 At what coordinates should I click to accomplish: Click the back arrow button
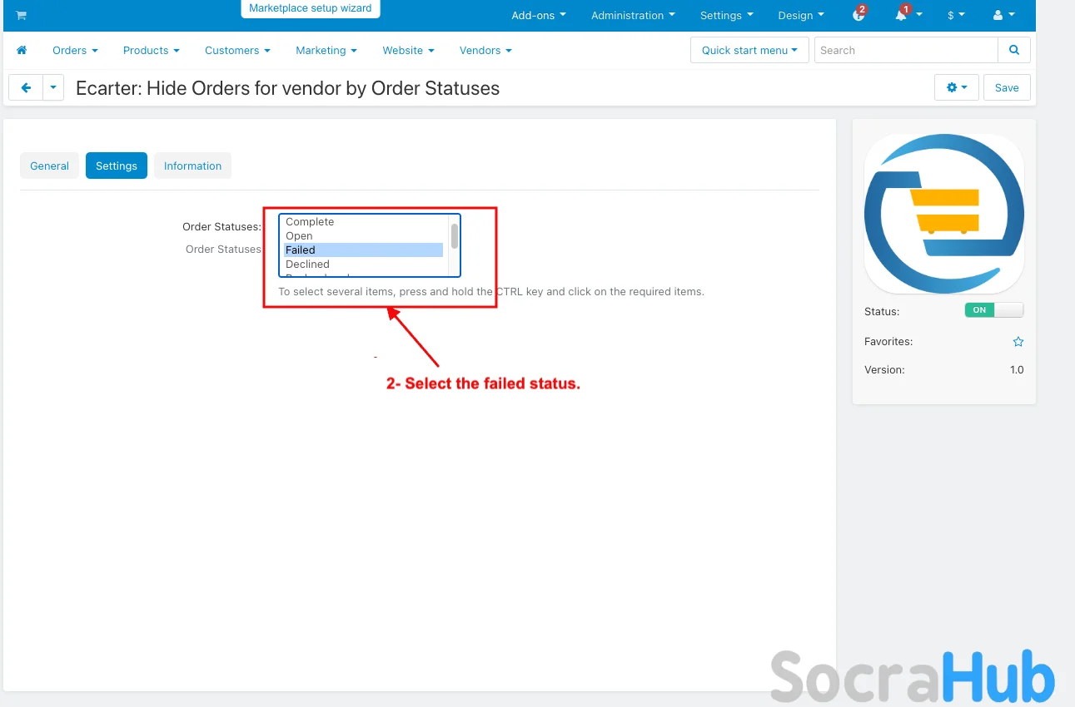pyautogui.click(x=26, y=87)
